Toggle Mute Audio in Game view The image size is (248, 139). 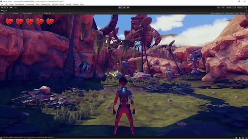point(229,13)
